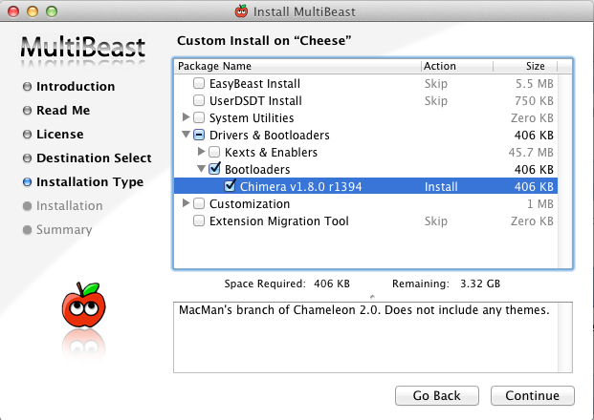Click the Remaining 3.32 GB text
The width and height of the screenshot is (594, 420).
[446, 283]
